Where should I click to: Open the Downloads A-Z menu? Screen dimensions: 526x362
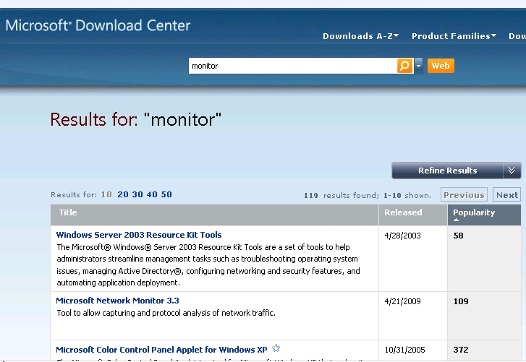360,36
